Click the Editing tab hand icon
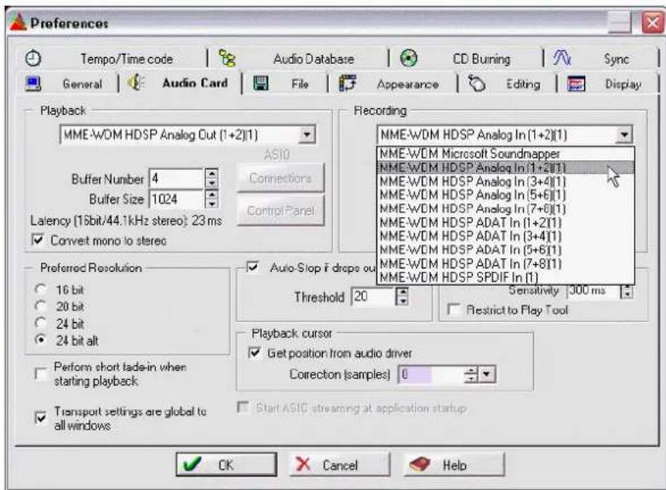This screenshot has width=666, height=490. click(x=477, y=83)
